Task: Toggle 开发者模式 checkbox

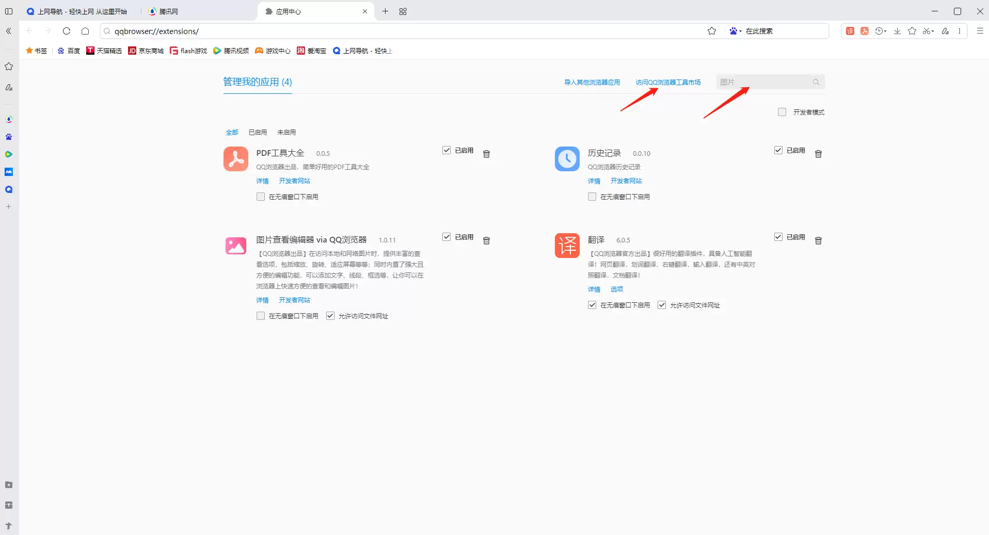Action: pos(782,112)
